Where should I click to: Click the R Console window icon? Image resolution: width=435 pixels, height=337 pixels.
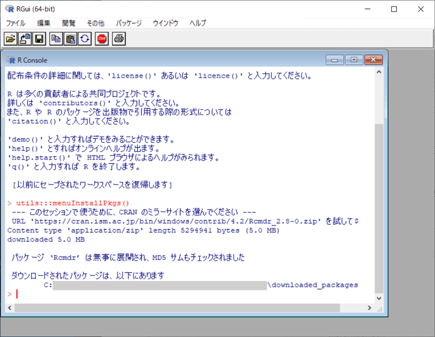(x=11, y=60)
